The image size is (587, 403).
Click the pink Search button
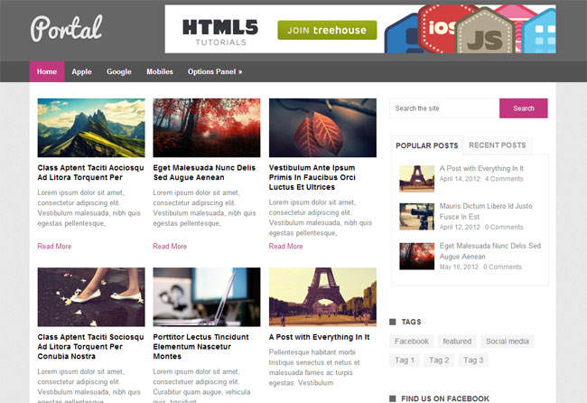(524, 108)
